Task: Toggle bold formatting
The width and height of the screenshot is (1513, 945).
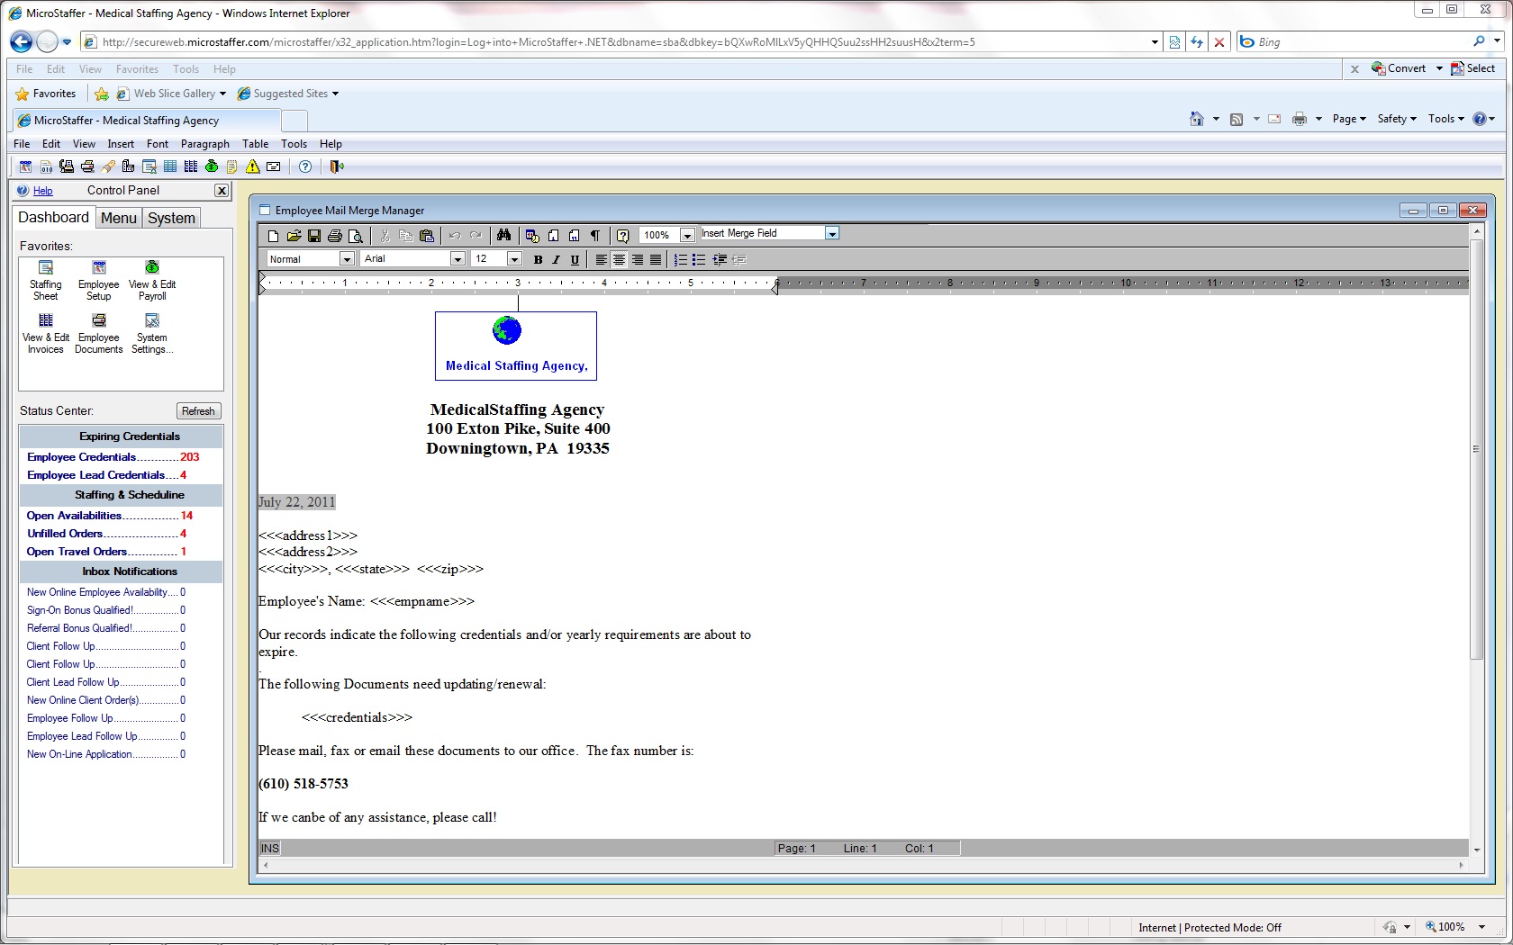Action: (x=538, y=260)
